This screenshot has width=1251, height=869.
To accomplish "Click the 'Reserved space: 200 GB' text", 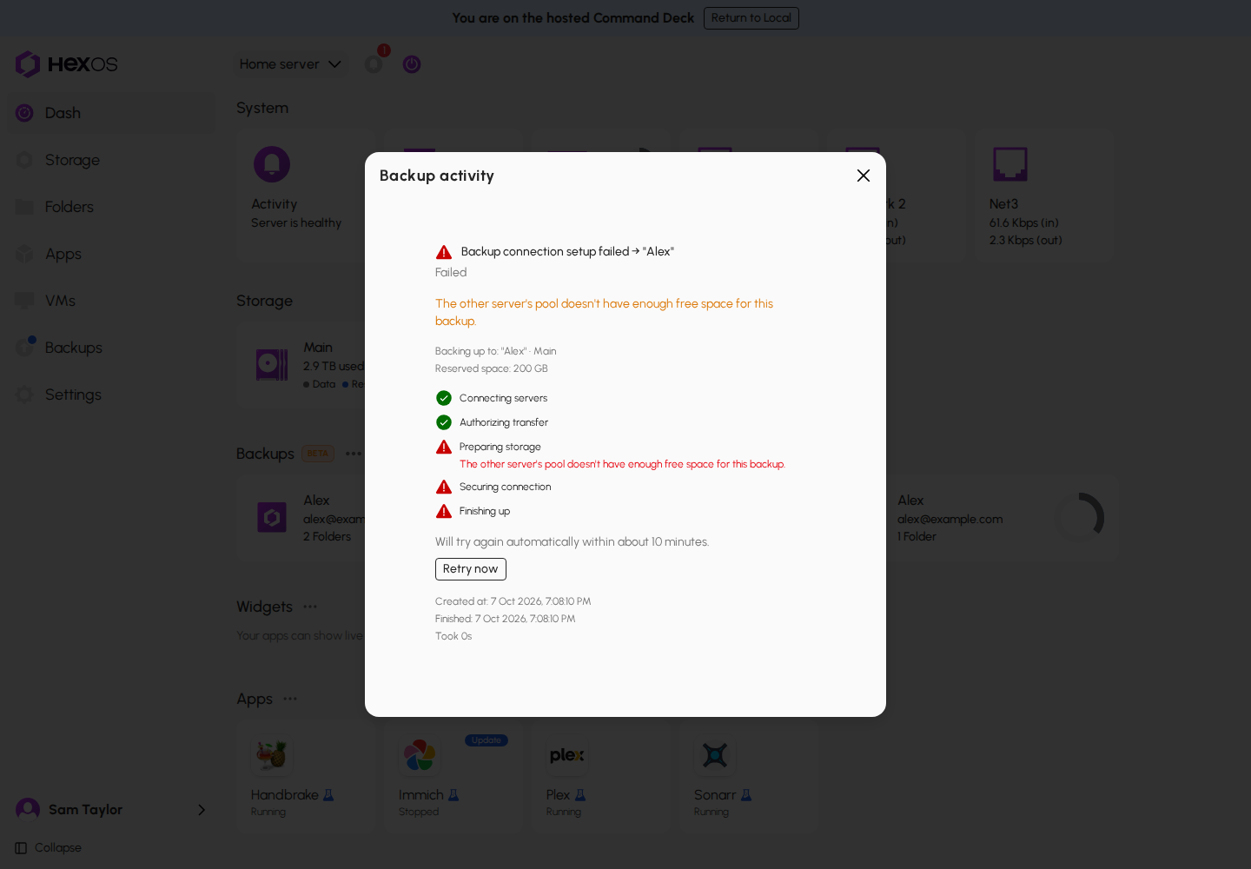I will (x=492, y=368).
